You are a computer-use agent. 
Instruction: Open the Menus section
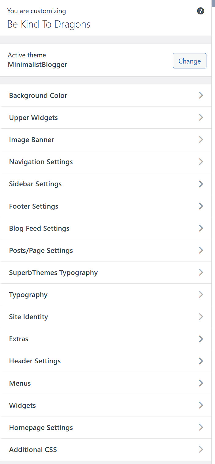(106, 383)
